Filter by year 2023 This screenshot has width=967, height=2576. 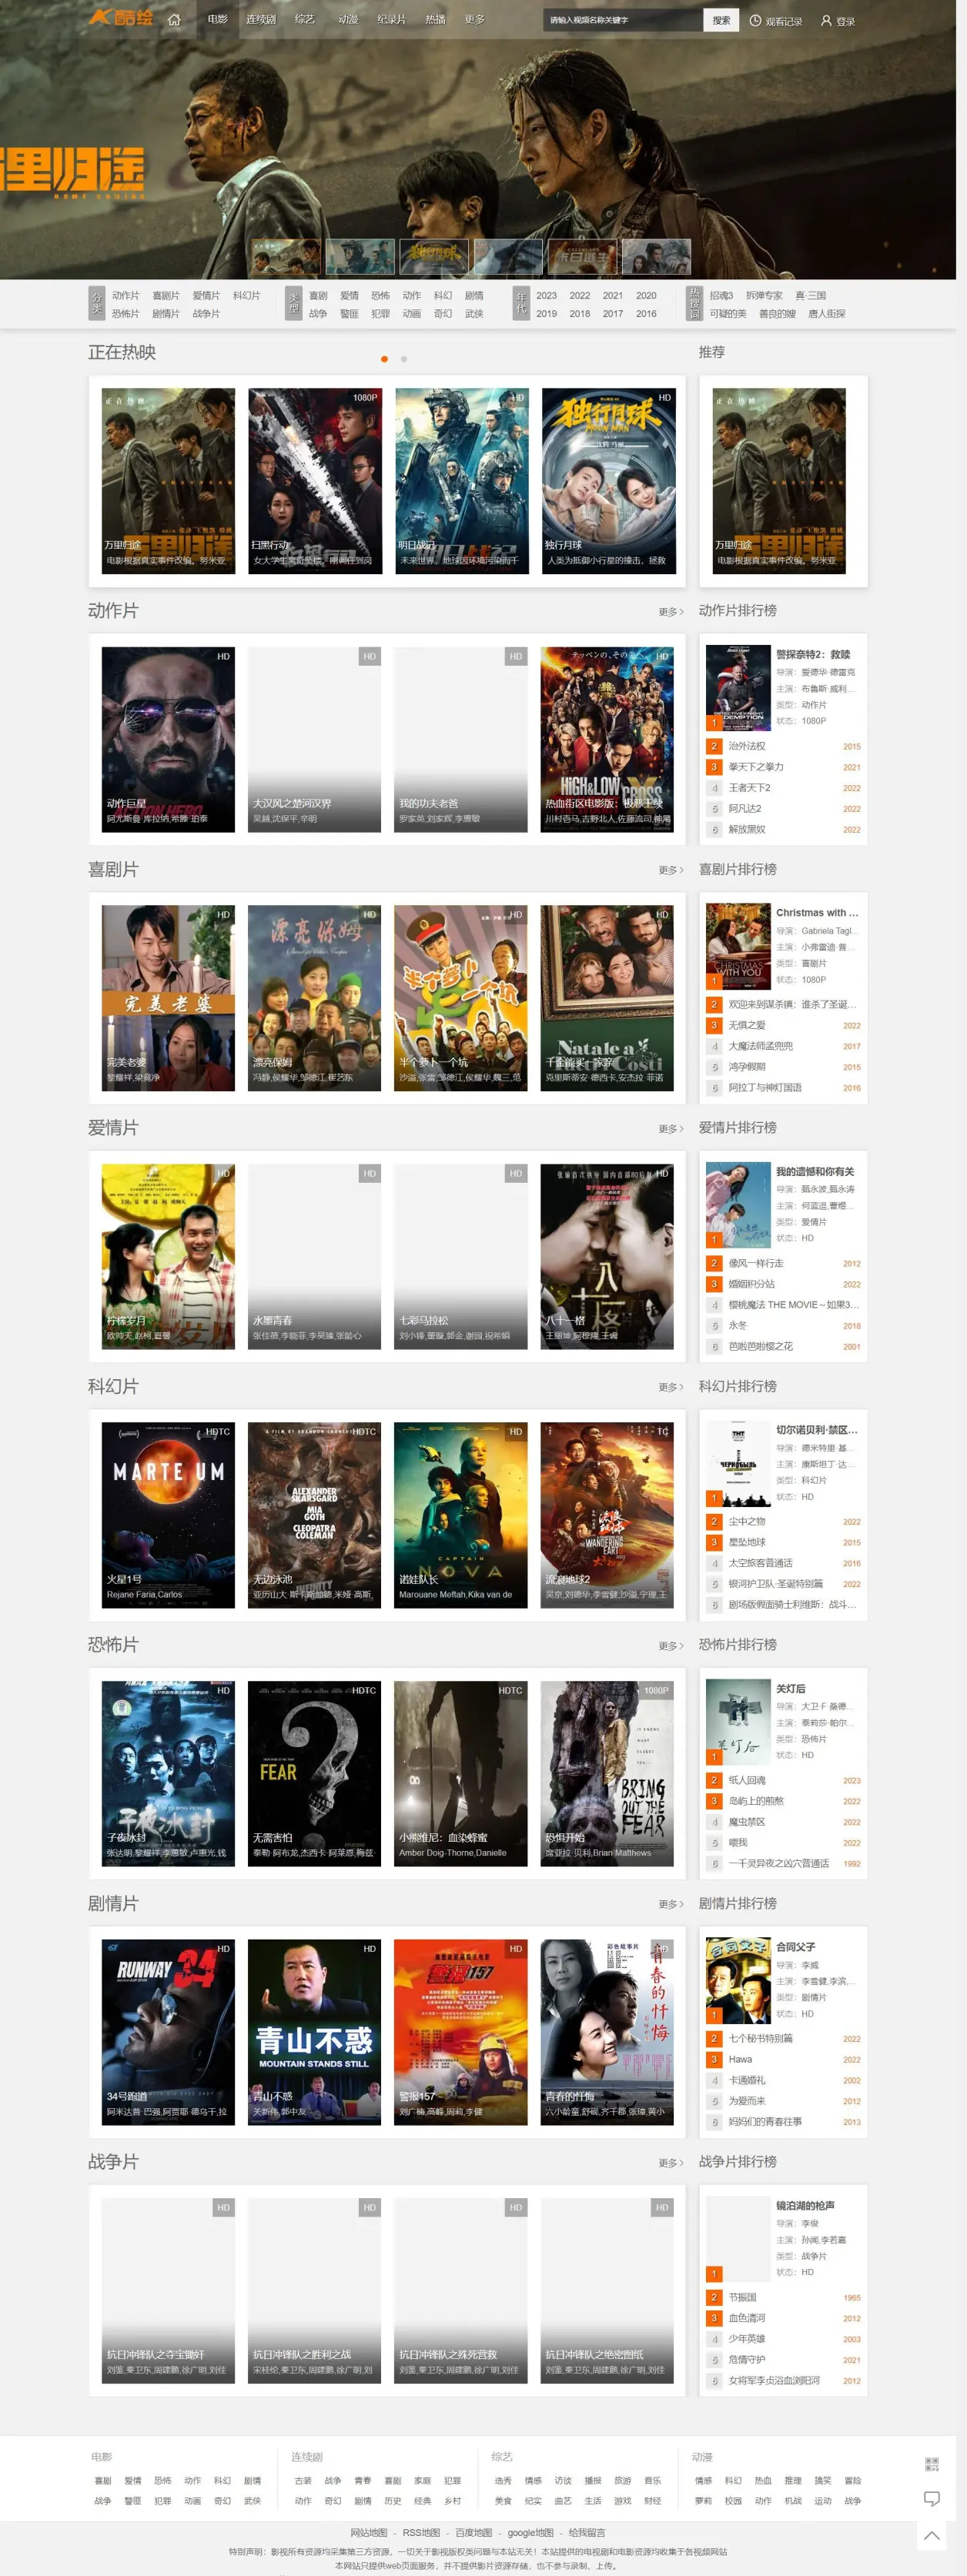[x=546, y=296]
